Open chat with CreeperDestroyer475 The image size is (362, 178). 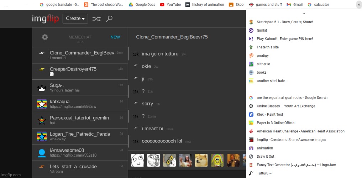[x=80, y=72]
